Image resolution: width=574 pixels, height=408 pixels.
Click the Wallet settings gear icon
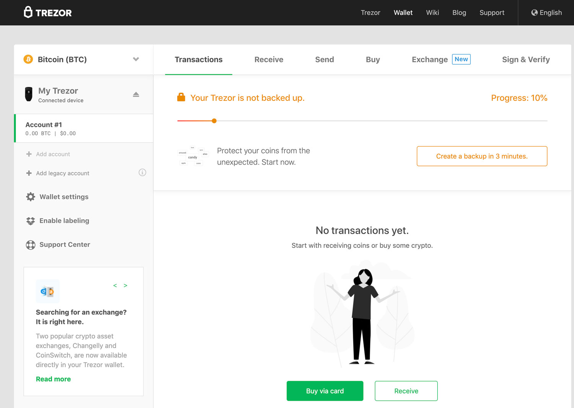pos(31,197)
